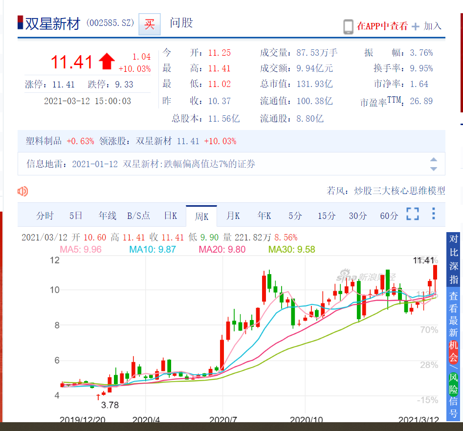Toggle the orange speaker sound icon

pyautogui.click(x=23, y=191)
